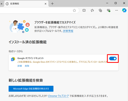Viewport: 128px width, 101px height.
Task: Click the インストール済の拡張機能 heading
Action: click(x=28, y=42)
